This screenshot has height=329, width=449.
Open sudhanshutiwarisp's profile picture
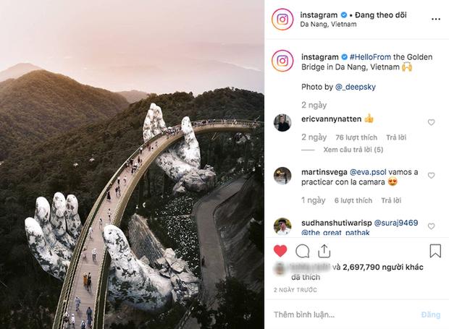(x=282, y=226)
